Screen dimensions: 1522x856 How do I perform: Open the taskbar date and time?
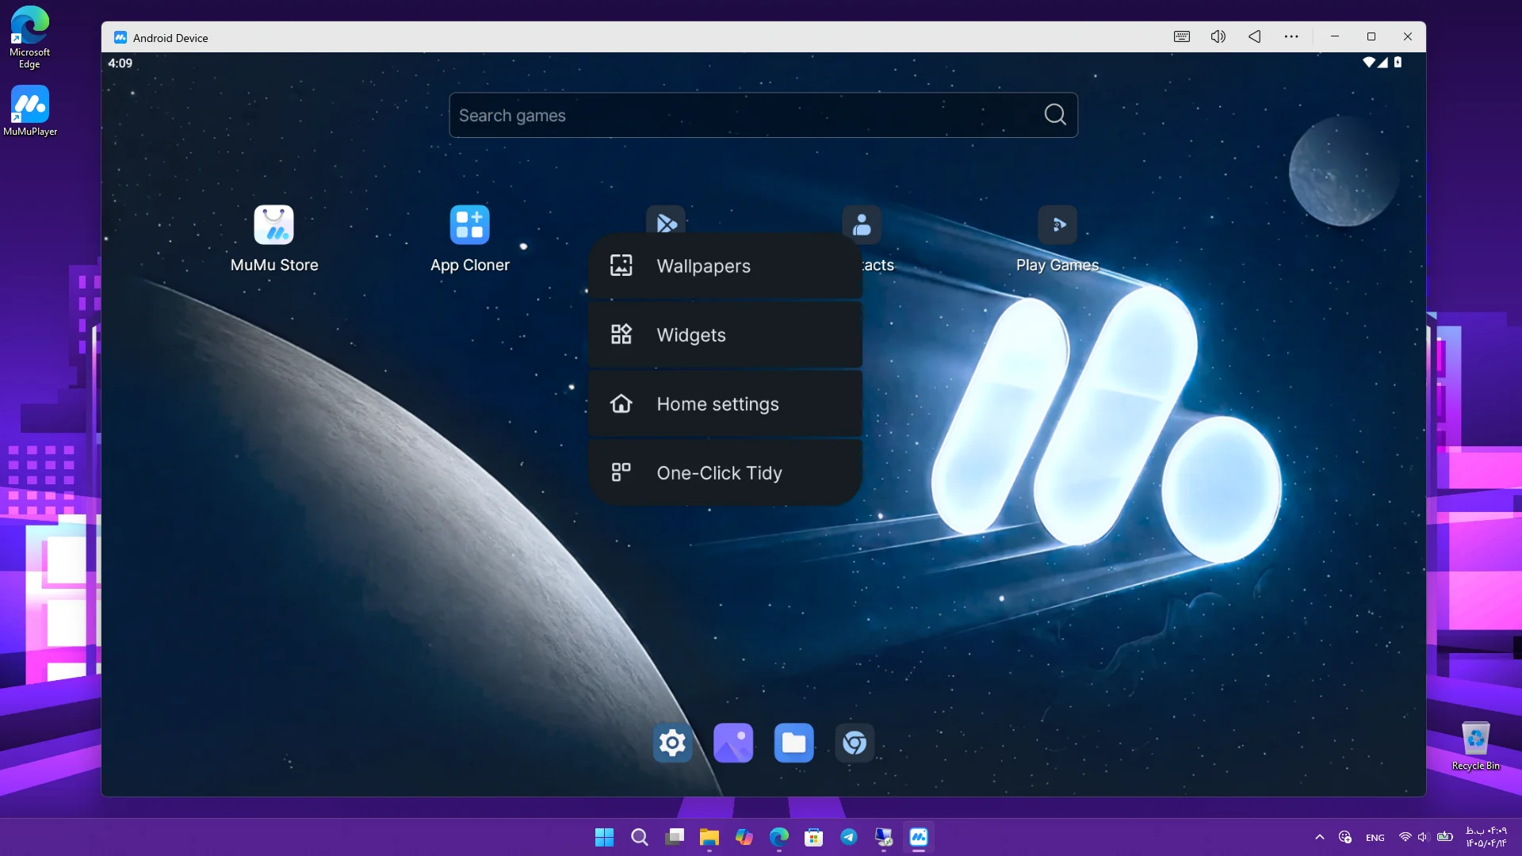pos(1486,837)
